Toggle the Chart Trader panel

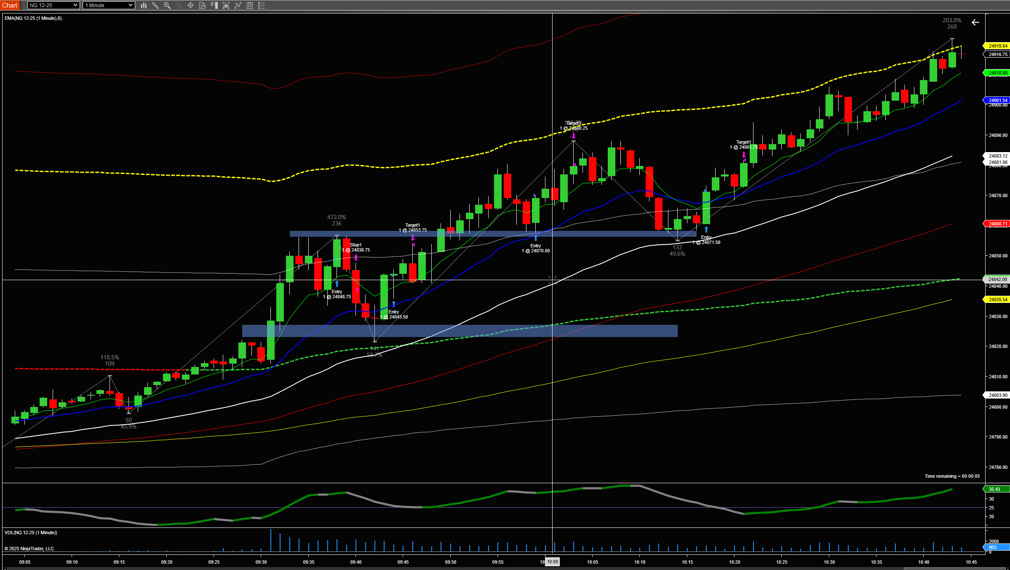point(214,5)
